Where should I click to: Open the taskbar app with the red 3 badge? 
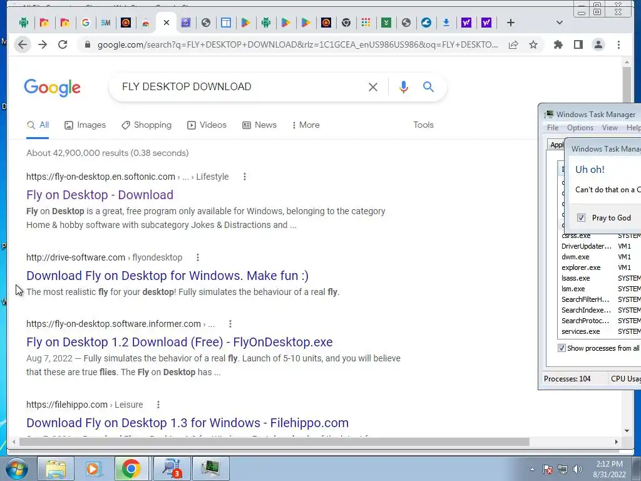pos(172,468)
